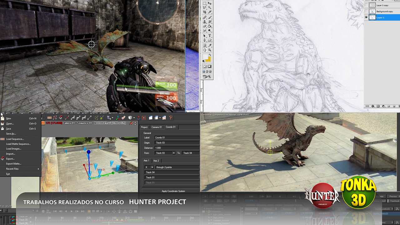Show the Layer 2 copy layer
The image size is (400, 225).
click(x=367, y=5)
